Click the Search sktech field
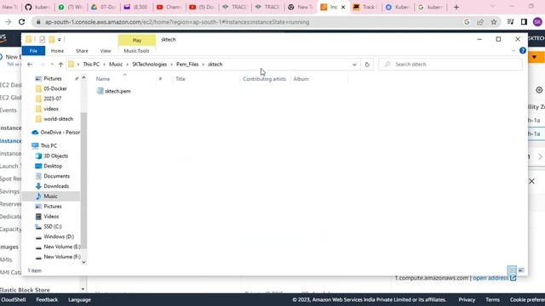 pos(450,65)
